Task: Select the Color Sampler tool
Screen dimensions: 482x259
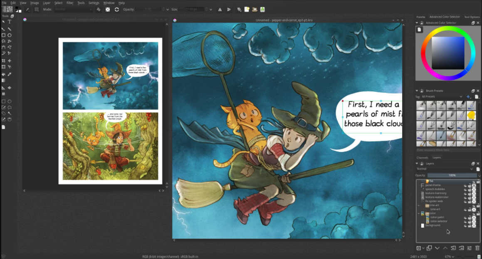Action: (x=9, y=75)
